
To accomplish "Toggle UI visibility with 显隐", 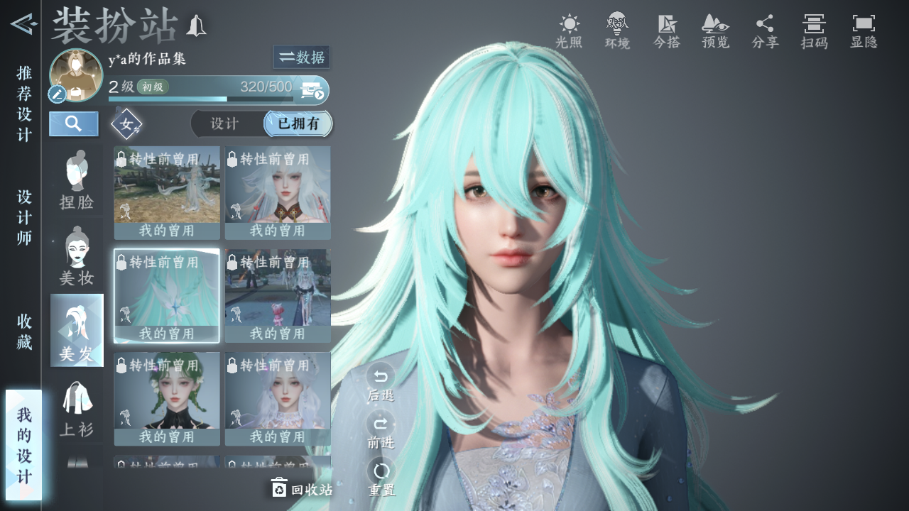I will click(x=864, y=32).
